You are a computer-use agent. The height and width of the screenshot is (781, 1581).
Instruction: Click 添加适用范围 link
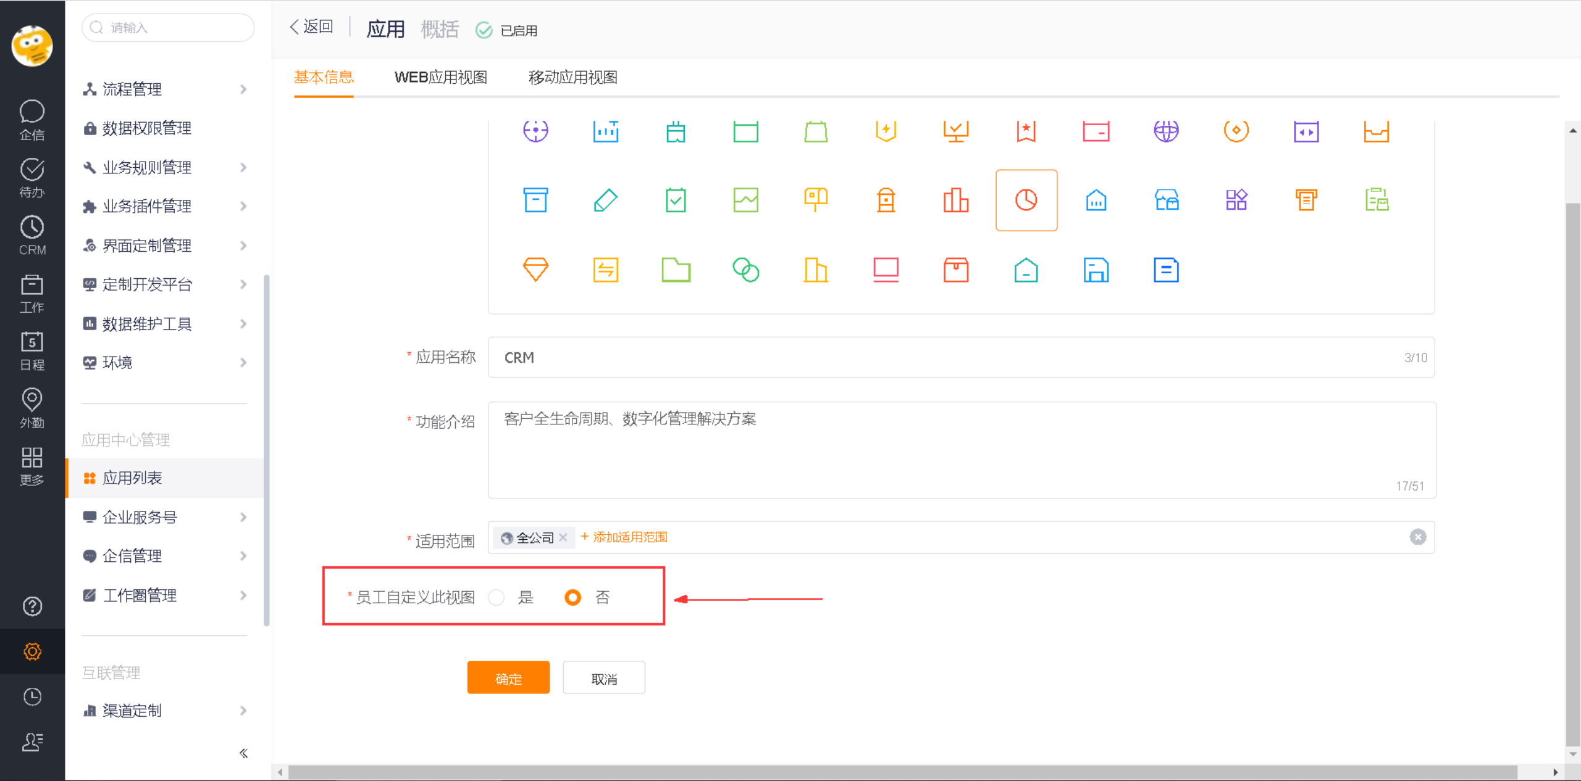tap(624, 537)
